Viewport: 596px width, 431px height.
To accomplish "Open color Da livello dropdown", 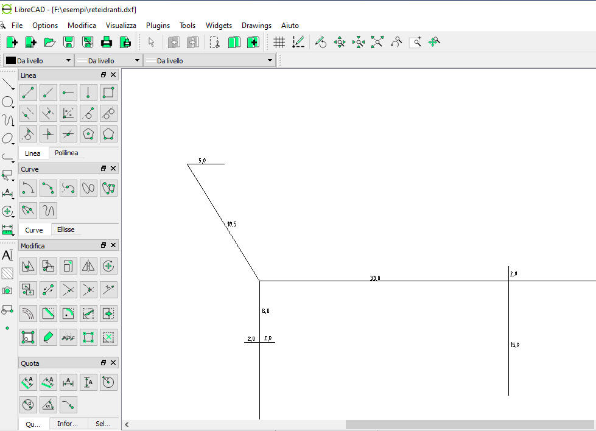I will 38,60.
